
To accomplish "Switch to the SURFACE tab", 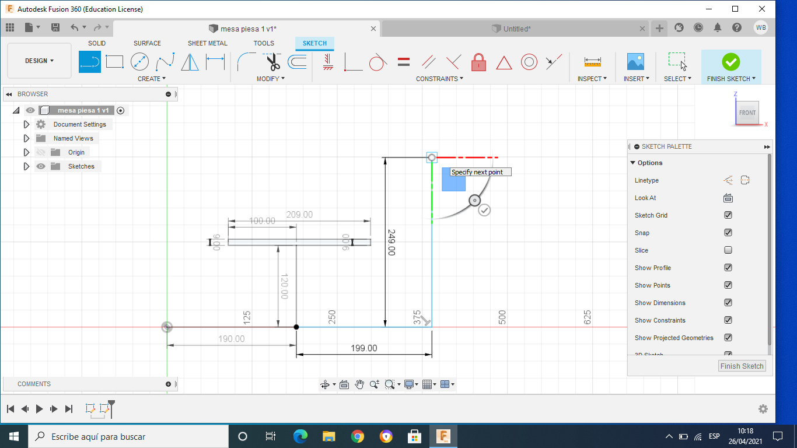I will coord(147,43).
